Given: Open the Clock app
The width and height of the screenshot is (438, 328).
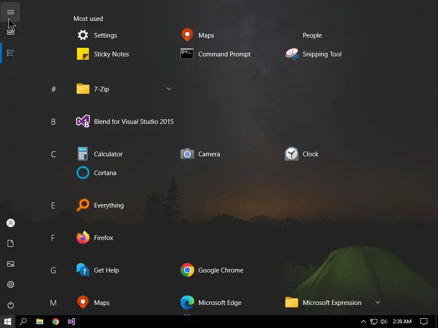Looking at the screenshot, I should click(302, 154).
